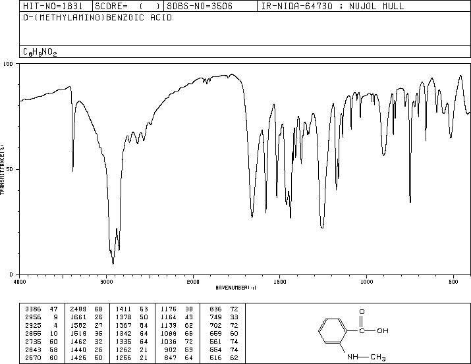Click the 1462 peak table entry

(86, 342)
